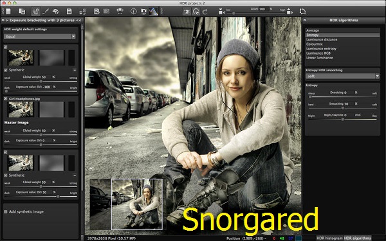Click last Synthetic Exposure value slider
The width and height of the screenshot is (386, 241).
tap(41, 197)
